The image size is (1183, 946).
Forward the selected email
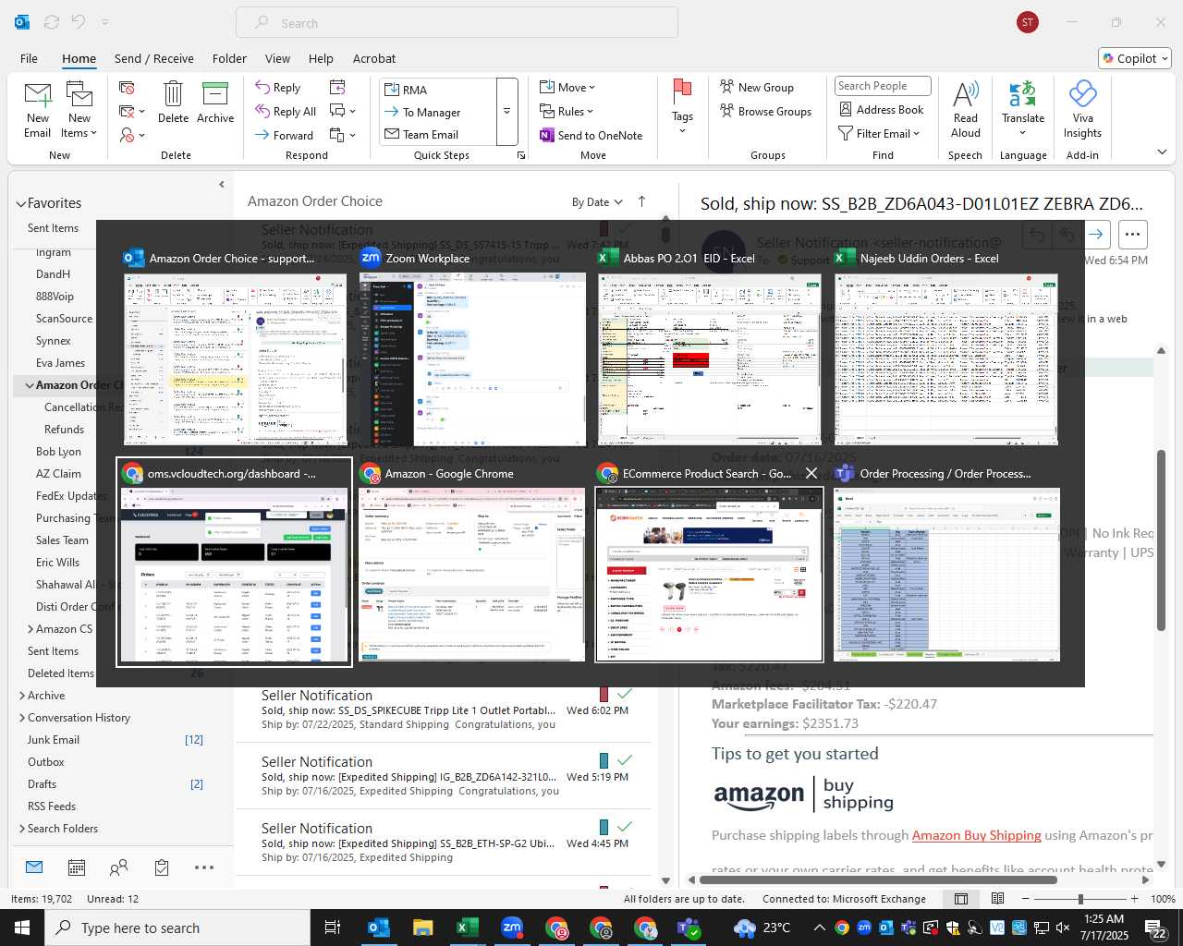coord(285,135)
